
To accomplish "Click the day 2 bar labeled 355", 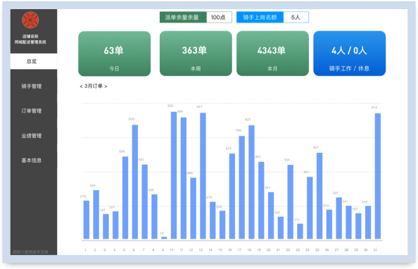I will tap(96, 215).
